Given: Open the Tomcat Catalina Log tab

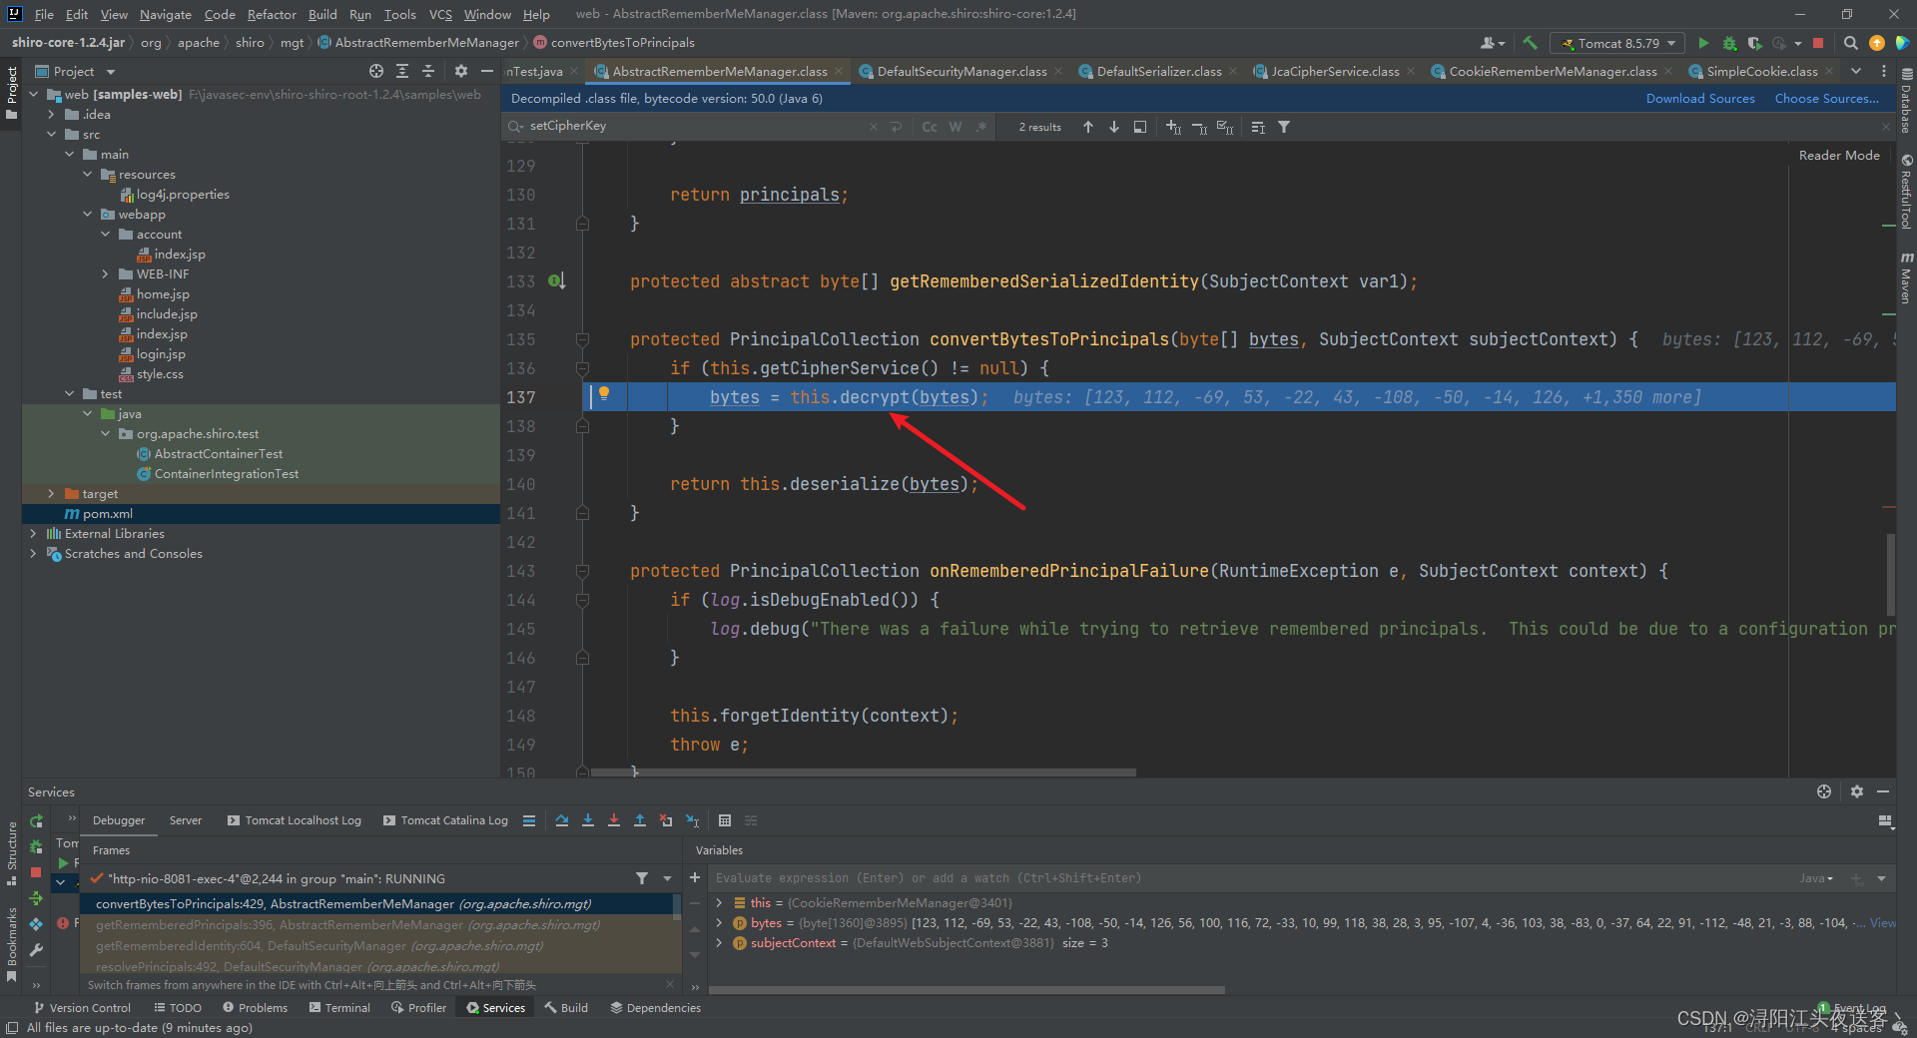Looking at the screenshot, I should click(445, 820).
